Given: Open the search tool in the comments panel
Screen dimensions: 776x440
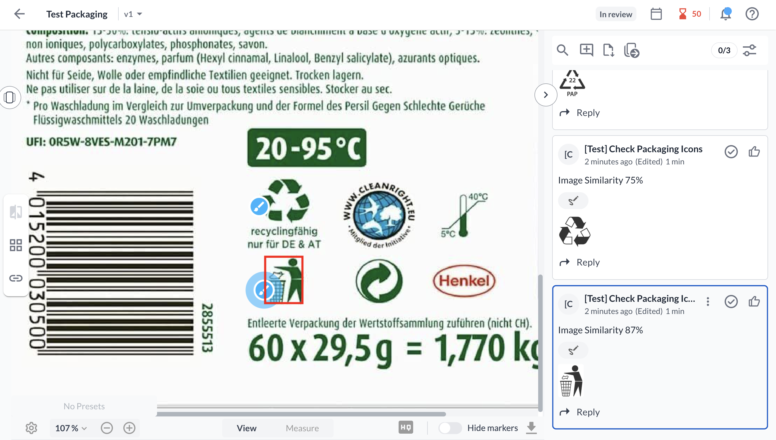Looking at the screenshot, I should 563,51.
